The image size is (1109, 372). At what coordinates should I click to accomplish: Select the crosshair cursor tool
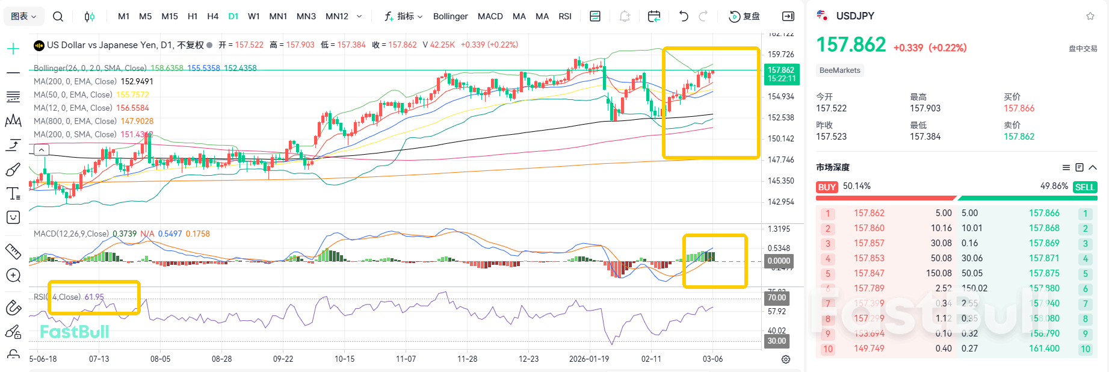[13, 49]
